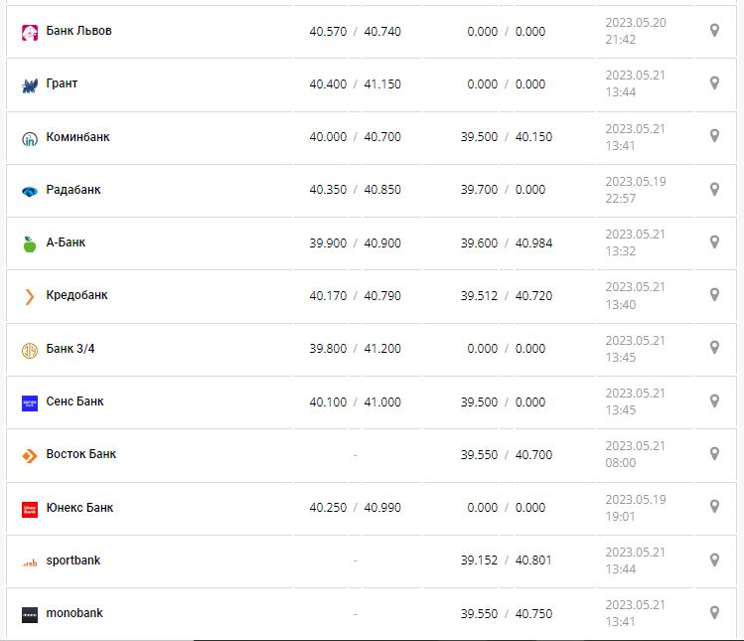Open the Грант bank link
Image resolution: width=744 pixels, height=641 pixels.
click(x=62, y=83)
